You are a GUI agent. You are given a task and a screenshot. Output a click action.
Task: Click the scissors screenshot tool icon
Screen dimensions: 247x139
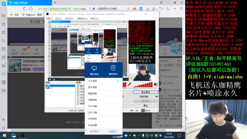153,9
